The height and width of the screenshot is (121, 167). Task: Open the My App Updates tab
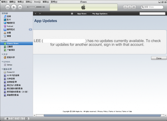[x=100, y=14]
